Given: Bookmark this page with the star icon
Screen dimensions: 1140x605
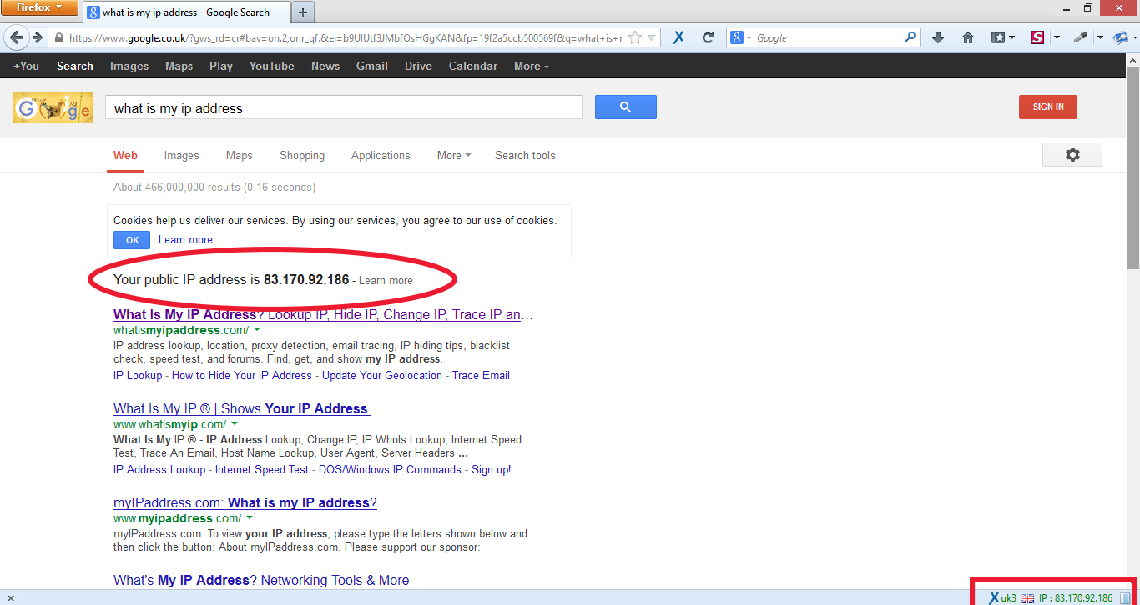Looking at the screenshot, I should [635, 37].
